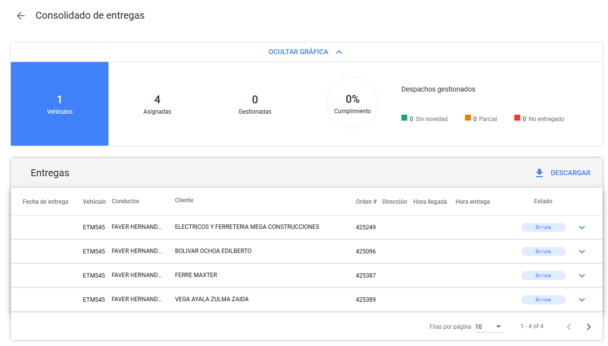Click the download icon beside Descargar
Viewport: 608px width, 346px height.
click(x=539, y=173)
